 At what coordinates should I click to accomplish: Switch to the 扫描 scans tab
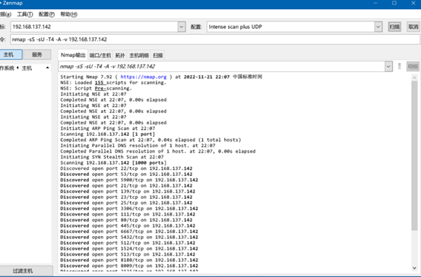(158, 55)
